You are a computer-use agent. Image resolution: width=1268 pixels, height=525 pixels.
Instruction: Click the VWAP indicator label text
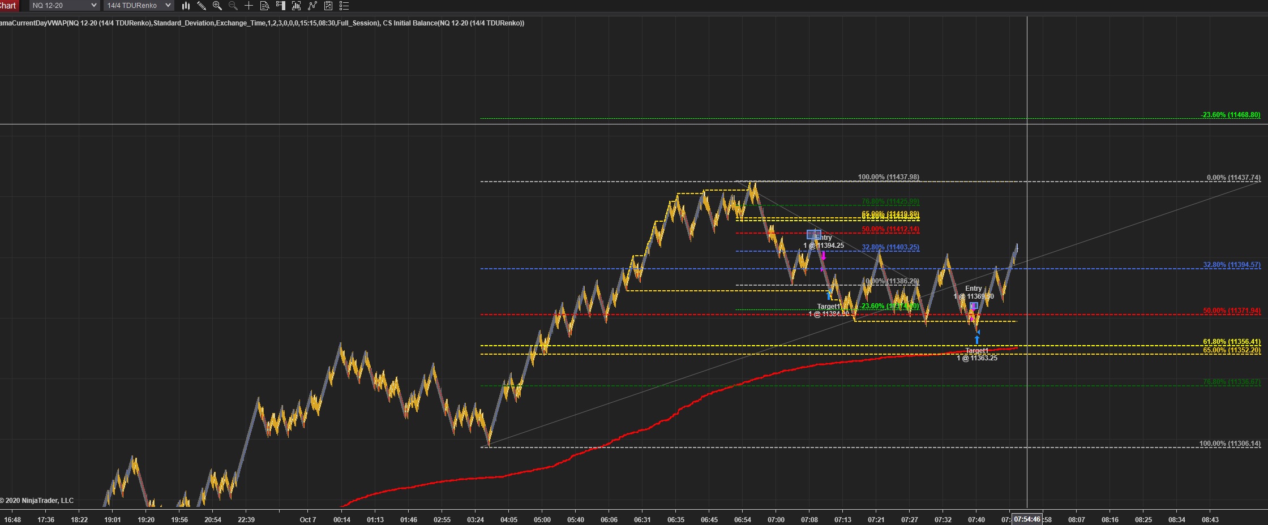point(189,23)
